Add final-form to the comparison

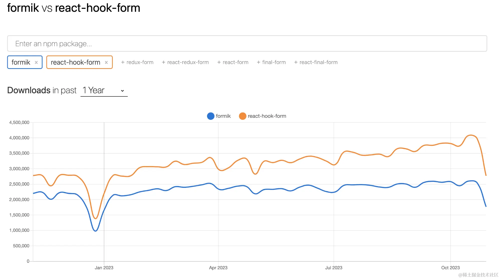(x=271, y=62)
